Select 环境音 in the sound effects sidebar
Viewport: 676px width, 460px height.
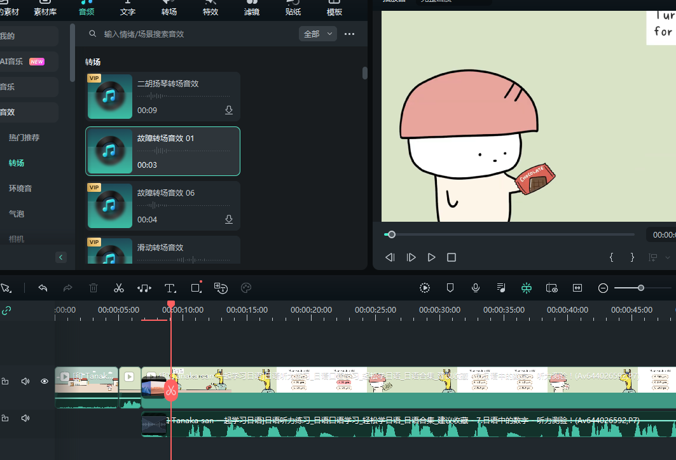[20, 189]
